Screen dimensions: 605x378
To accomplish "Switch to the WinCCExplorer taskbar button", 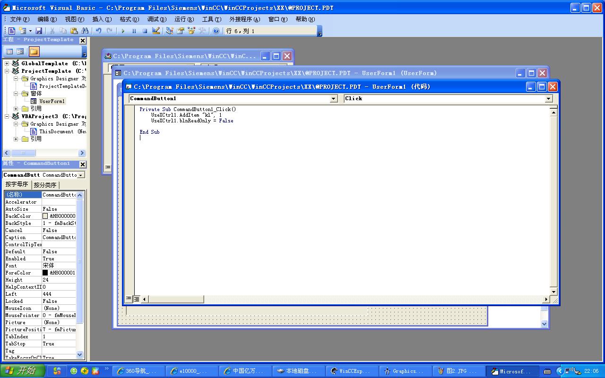I will click(351, 371).
